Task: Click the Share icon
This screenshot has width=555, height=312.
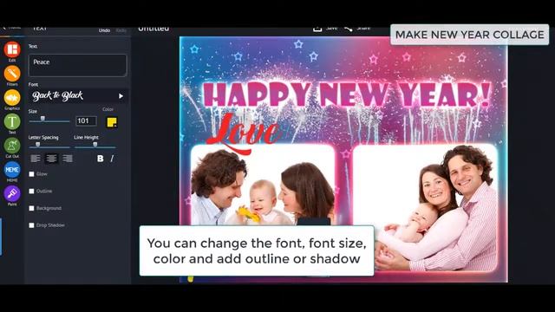Action: 348,29
